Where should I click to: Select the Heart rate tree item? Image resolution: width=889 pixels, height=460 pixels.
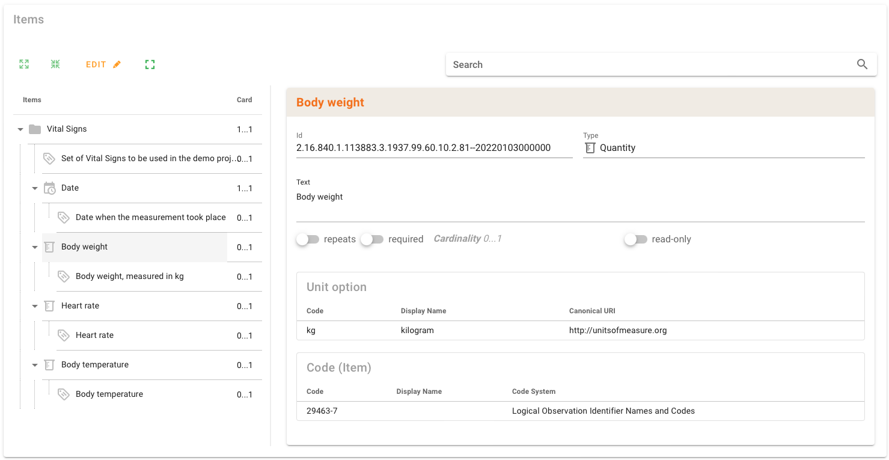[81, 306]
